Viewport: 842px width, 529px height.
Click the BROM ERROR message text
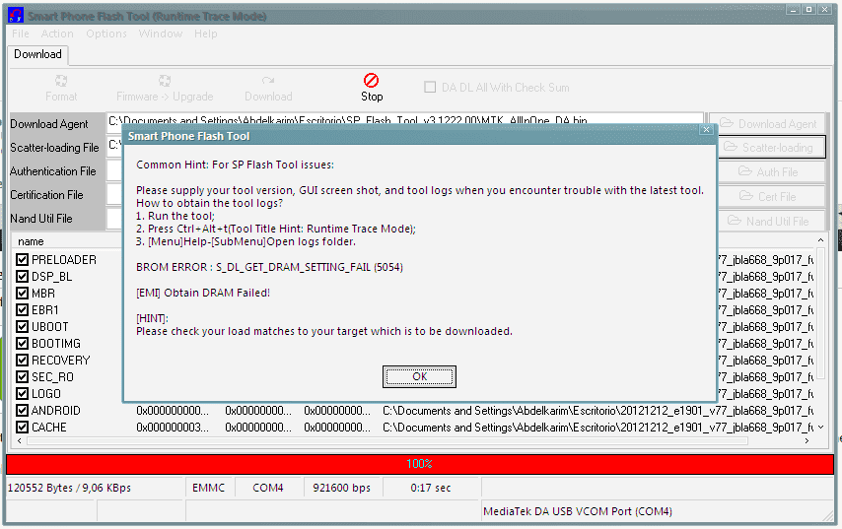coord(269,267)
